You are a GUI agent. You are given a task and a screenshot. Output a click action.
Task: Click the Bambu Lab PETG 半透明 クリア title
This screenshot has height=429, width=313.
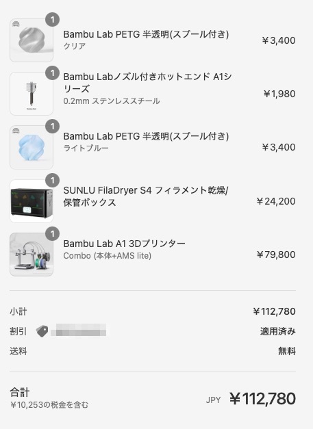[146, 34]
